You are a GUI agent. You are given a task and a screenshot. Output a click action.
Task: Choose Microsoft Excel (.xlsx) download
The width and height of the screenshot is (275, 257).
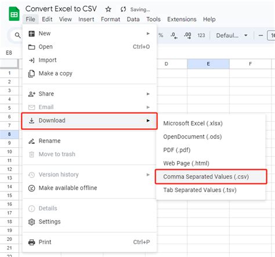coord(211,124)
